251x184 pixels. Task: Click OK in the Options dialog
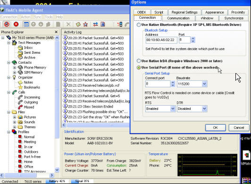[216, 128]
